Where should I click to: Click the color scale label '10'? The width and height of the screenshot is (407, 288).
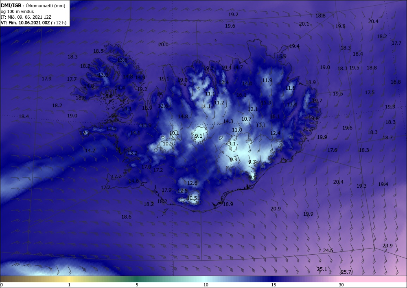206,285
